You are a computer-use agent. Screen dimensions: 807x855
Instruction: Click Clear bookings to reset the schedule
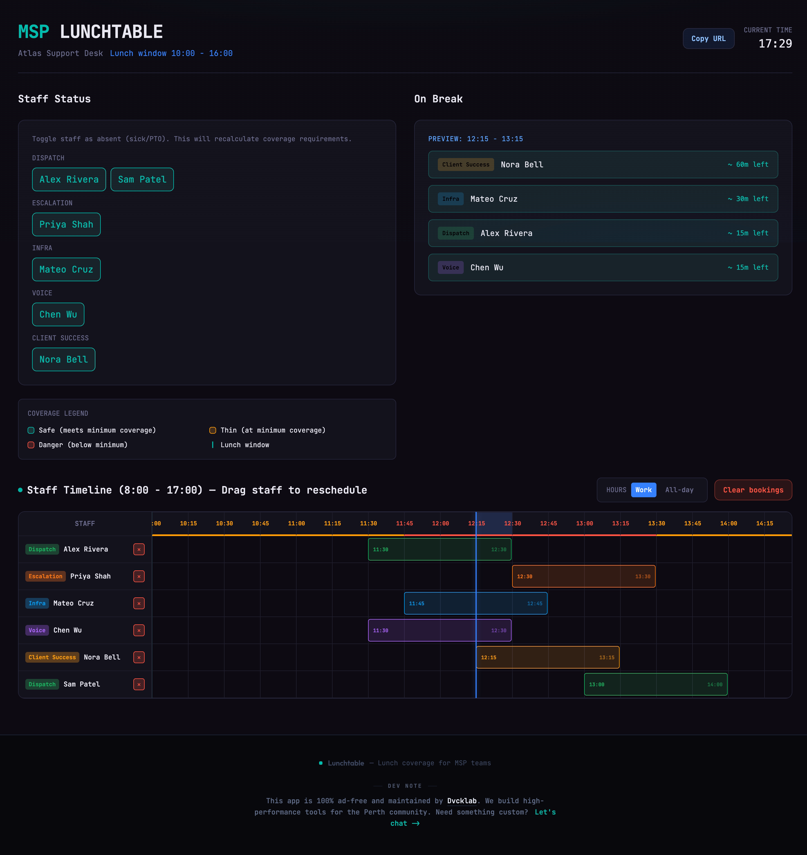[753, 490]
